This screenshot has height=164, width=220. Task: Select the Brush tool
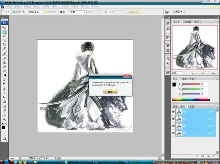tap(4, 58)
